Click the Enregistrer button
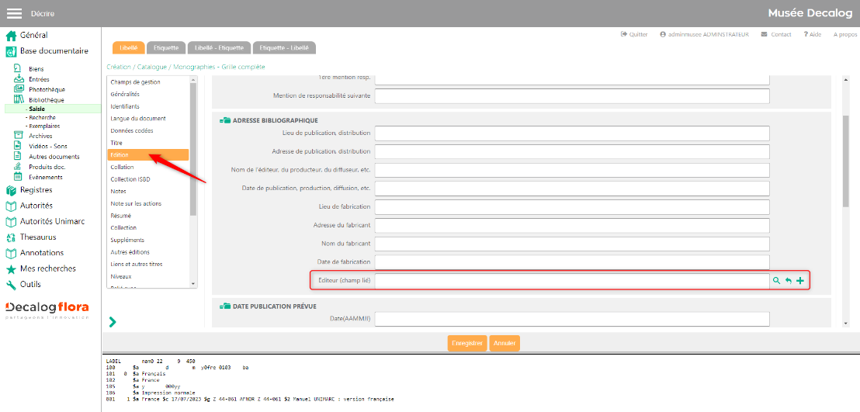Viewport: 860px width, 412px height. (466, 343)
